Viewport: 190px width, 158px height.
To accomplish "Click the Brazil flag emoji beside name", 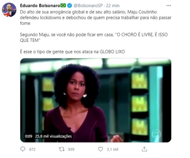I will 63,6.
